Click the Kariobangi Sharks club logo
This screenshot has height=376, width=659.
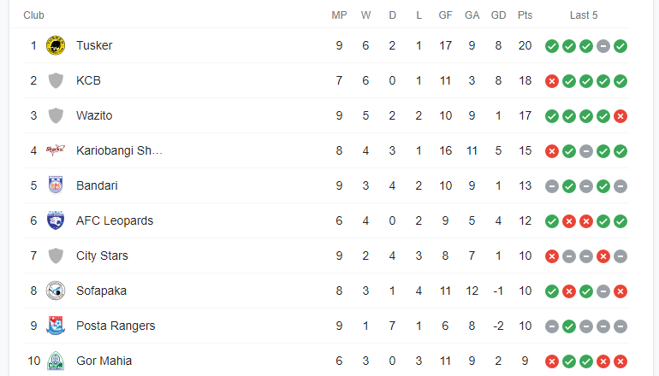[56, 150]
